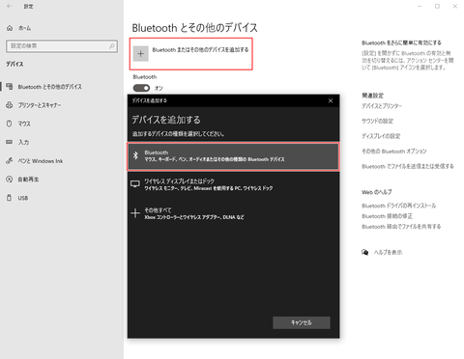Click the back arrow in Settings header
464x359 pixels.
tap(10, 6)
